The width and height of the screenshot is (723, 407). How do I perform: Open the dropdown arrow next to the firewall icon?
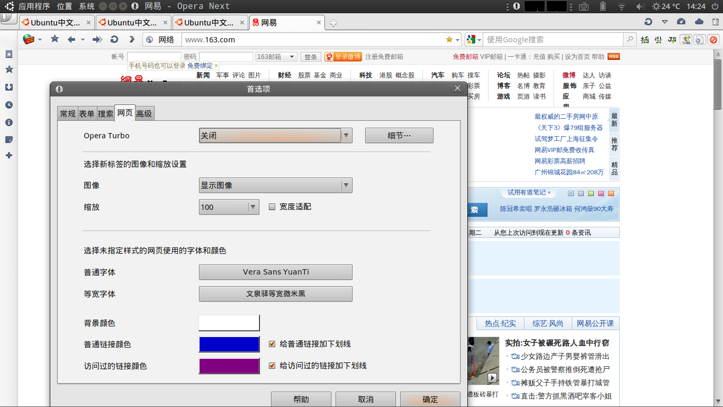(x=40, y=40)
